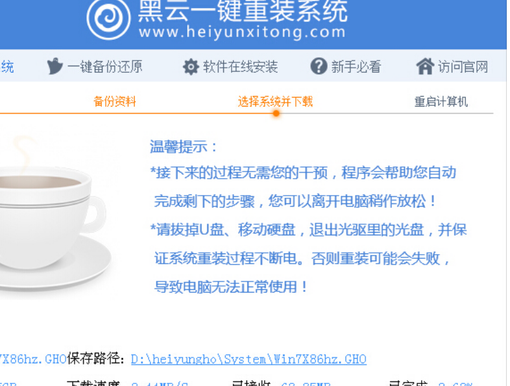510x386 pixels.
Task: Click the 温馨提示 heading text
Action: pyautogui.click(x=183, y=147)
